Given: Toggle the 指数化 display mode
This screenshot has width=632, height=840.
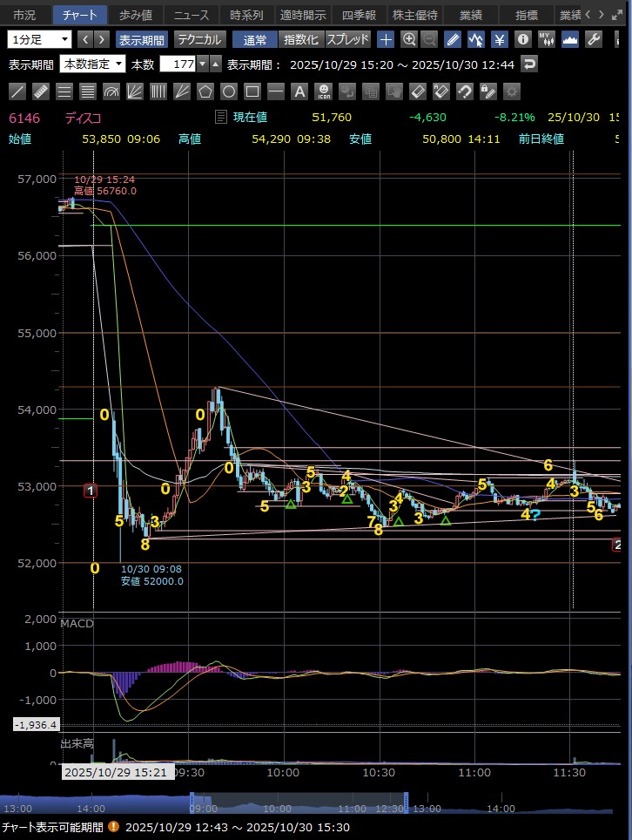Looking at the screenshot, I should pos(302,39).
